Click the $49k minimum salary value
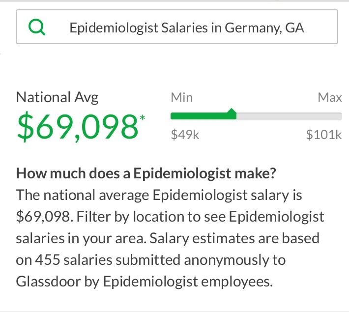The height and width of the screenshot is (312, 349). click(185, 134)
